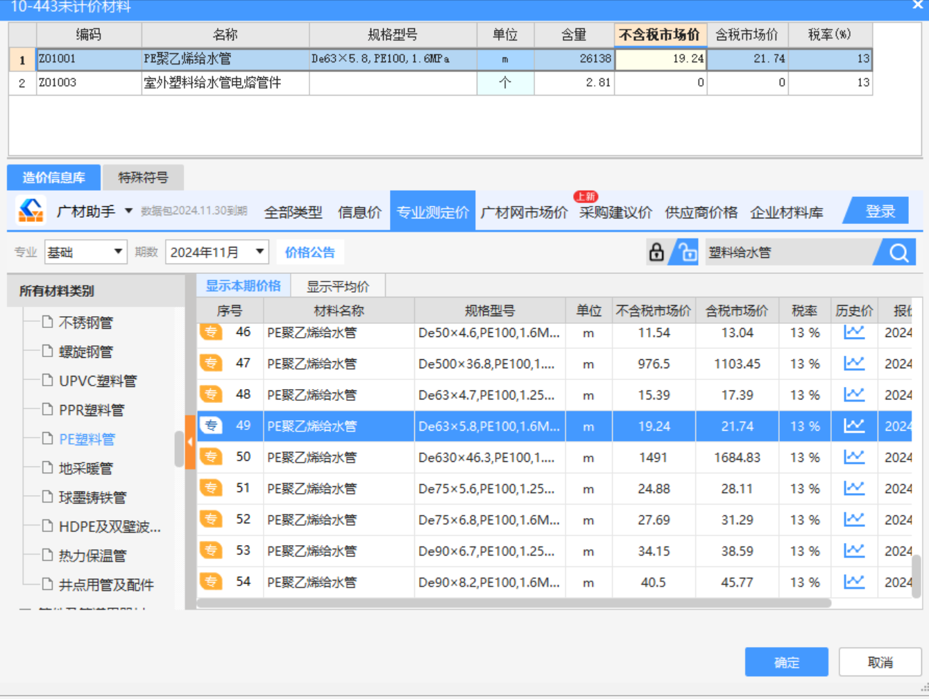929x699 pixels.
Task: Open history price chart for row 52
Action: [x=853, y=519]
